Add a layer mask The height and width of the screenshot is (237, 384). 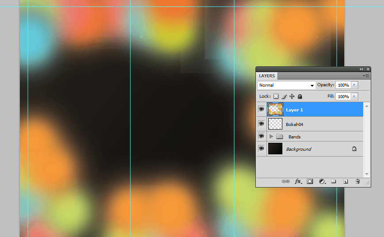[x=310, y=181]
